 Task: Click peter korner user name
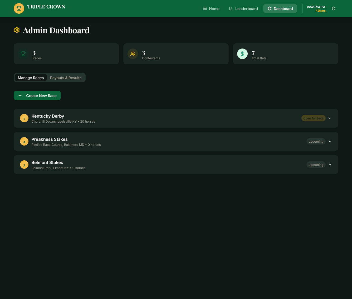tap(316, 7)
